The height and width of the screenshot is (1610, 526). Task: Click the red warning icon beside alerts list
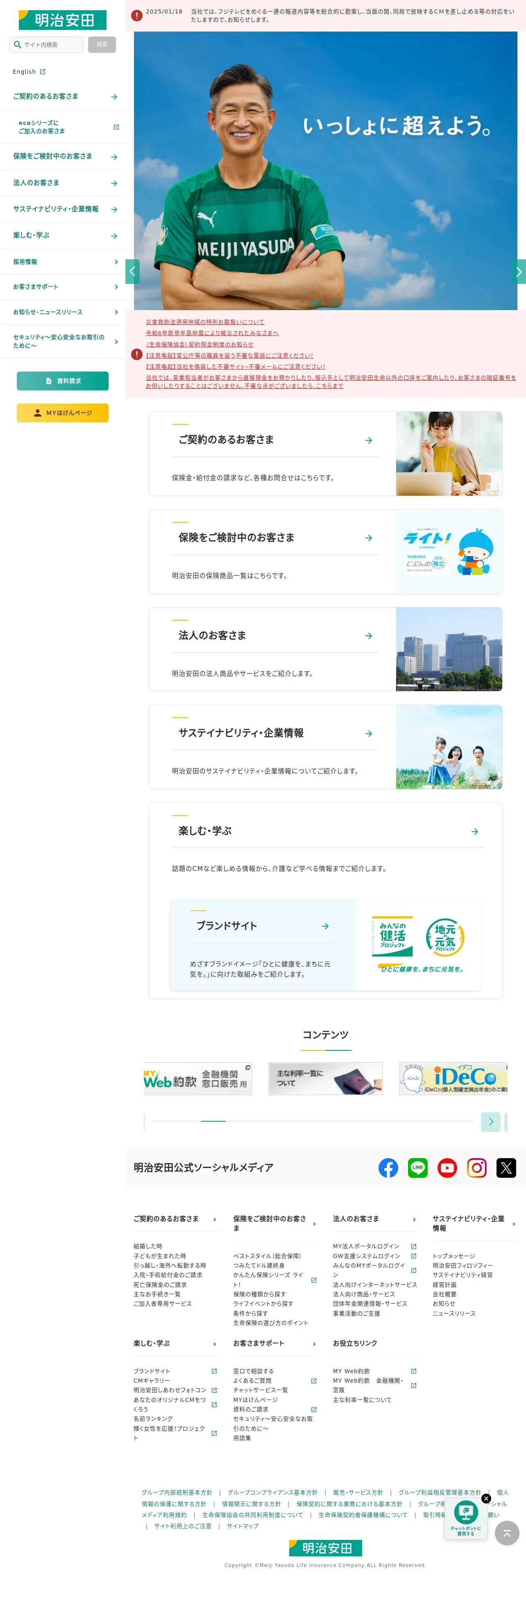click(136, 354)
